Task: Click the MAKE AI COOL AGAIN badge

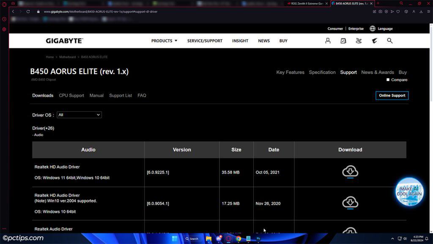Action: (x=409, y=192)
